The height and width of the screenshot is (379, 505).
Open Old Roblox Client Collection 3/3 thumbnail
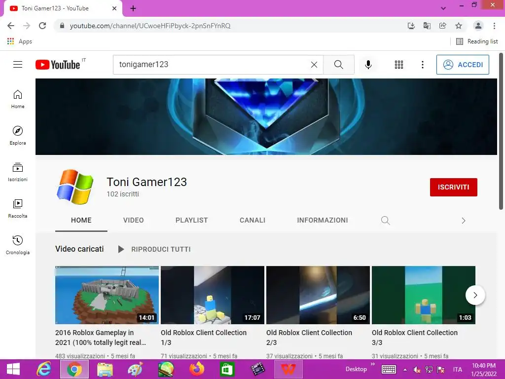coord(424,295)
